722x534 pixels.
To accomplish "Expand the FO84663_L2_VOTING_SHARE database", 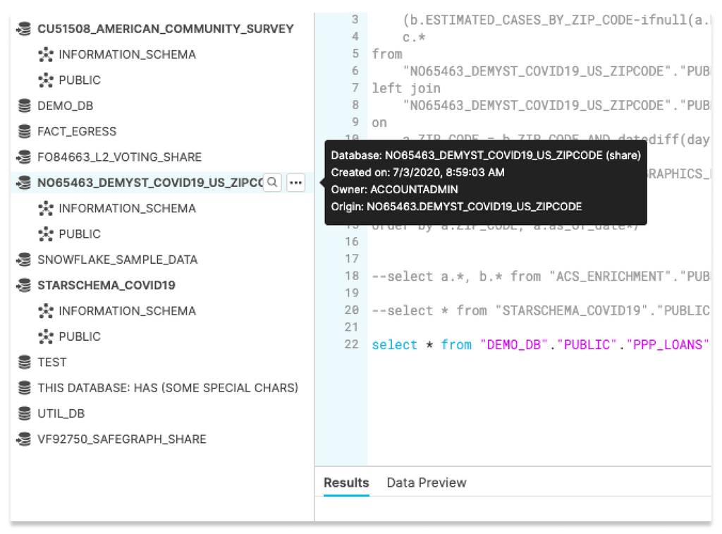I will click(120, 157).
